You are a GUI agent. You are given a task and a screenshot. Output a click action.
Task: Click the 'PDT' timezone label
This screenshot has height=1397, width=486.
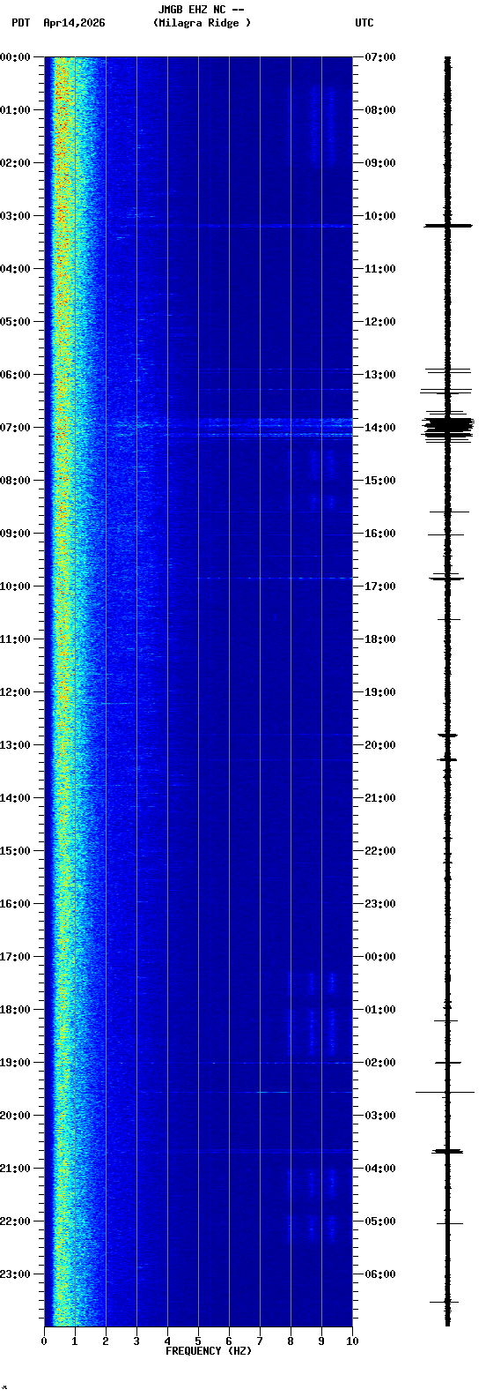[x=20, y=23]
